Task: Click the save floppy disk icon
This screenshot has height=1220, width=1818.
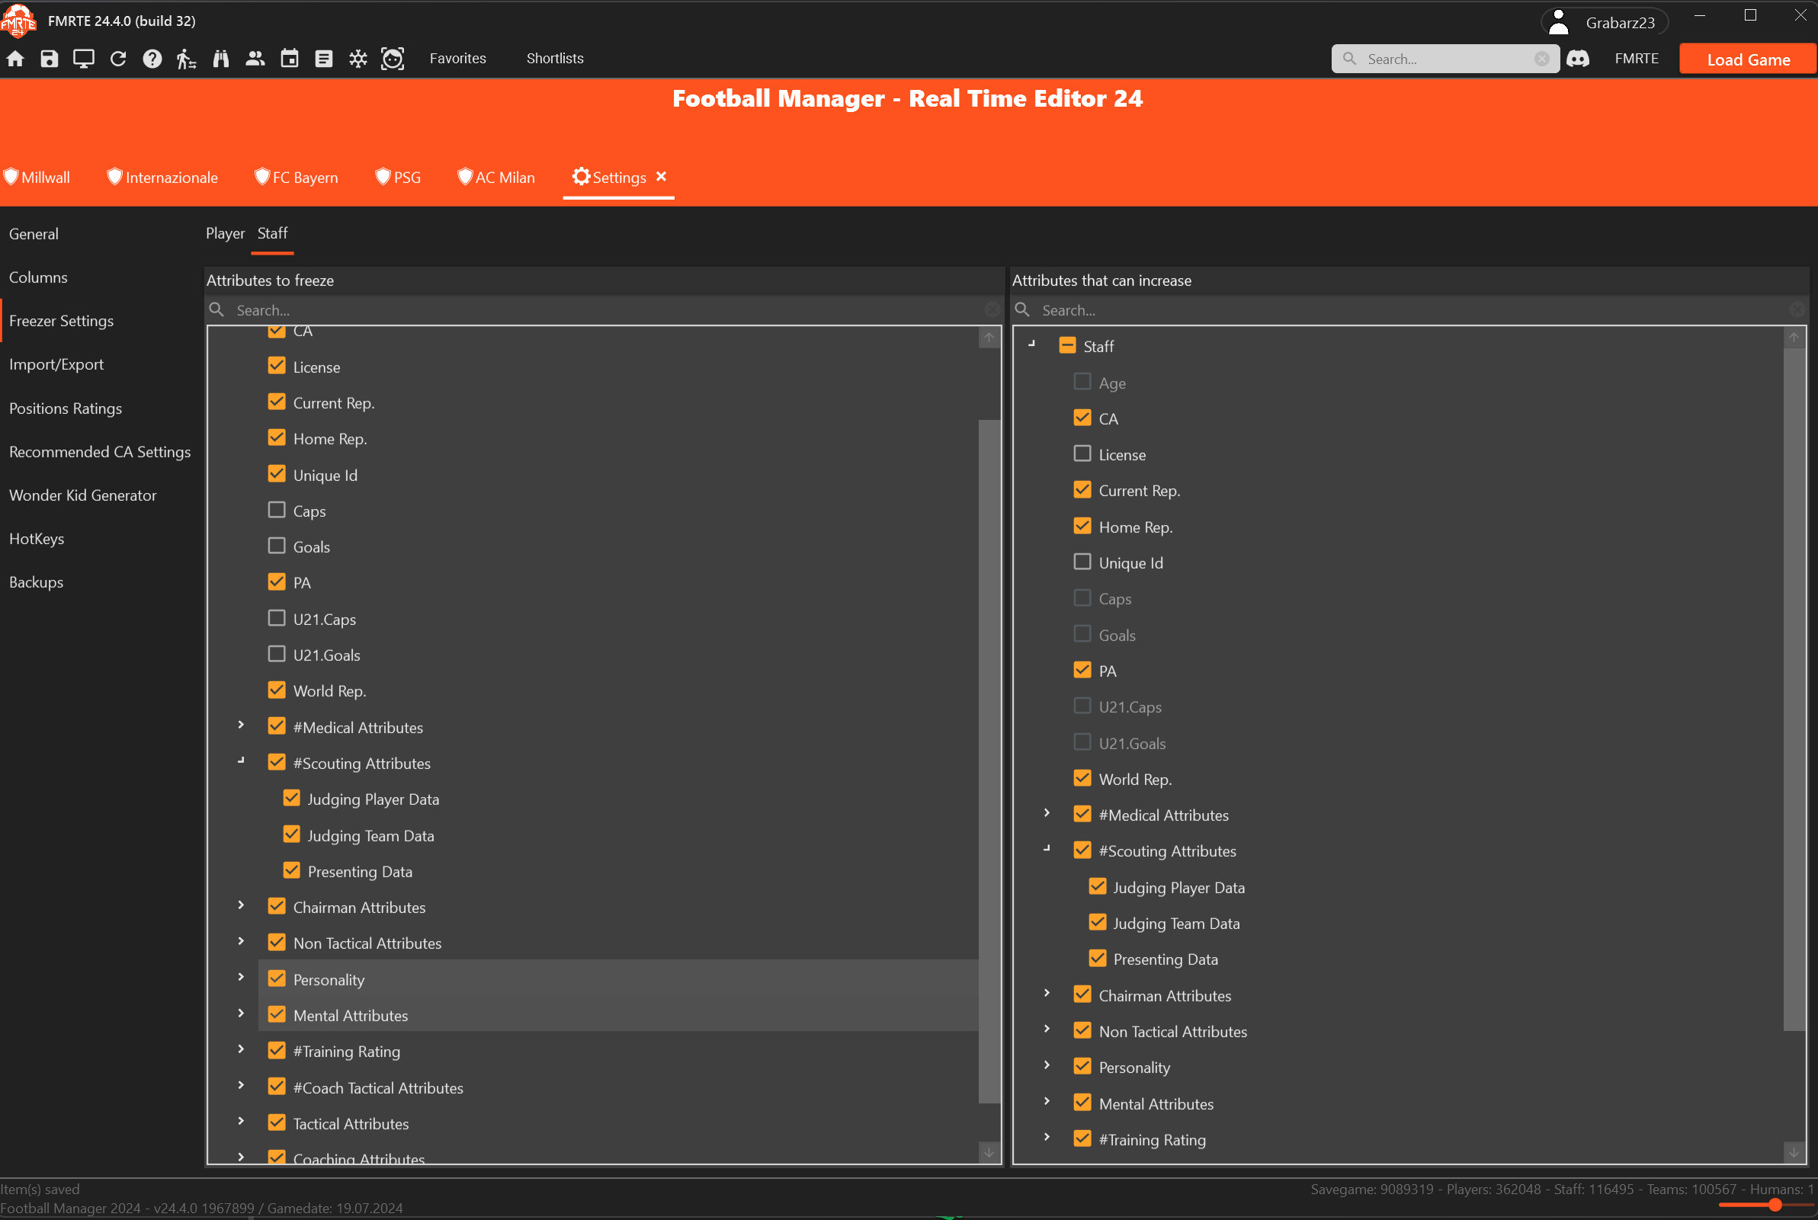Action: 50,59
